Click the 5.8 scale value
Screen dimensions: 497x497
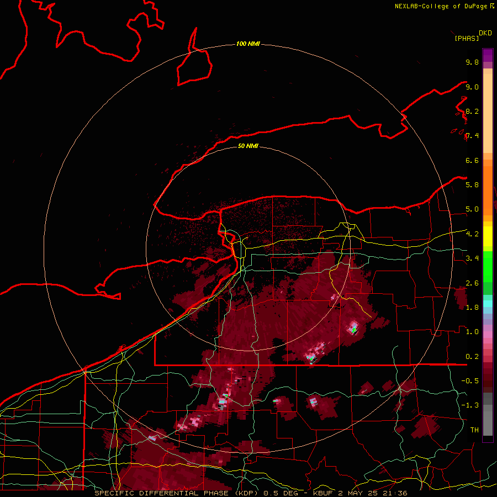(x=472, y=185)
